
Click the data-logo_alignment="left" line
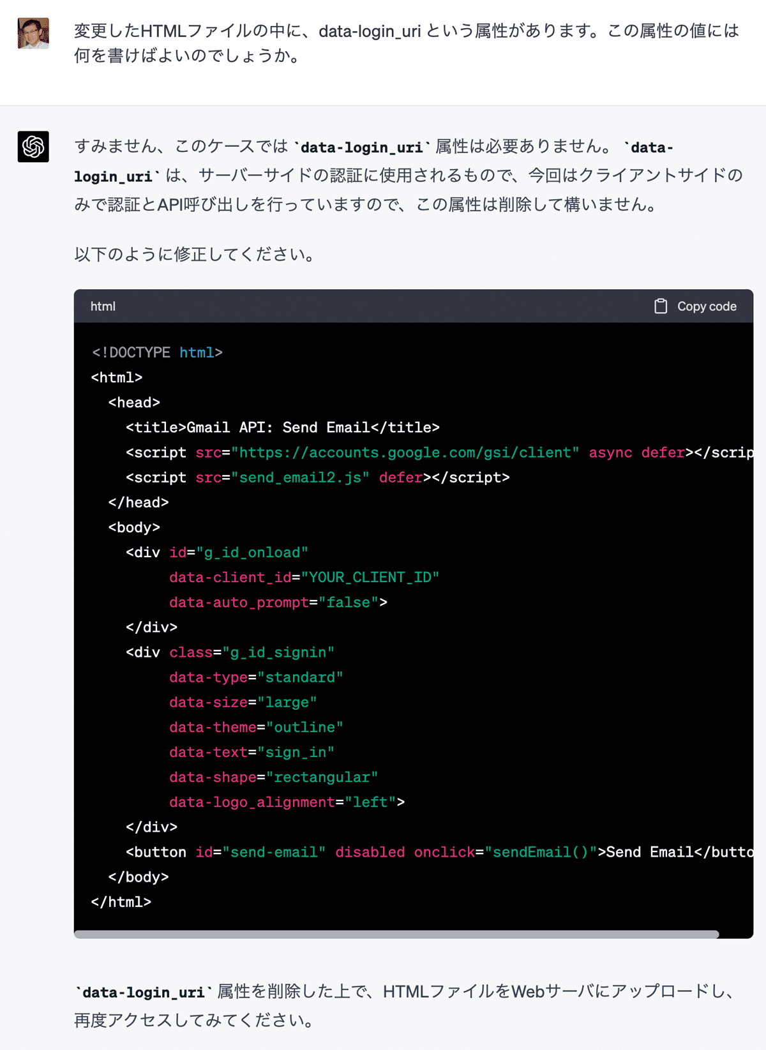click(287, 802)
